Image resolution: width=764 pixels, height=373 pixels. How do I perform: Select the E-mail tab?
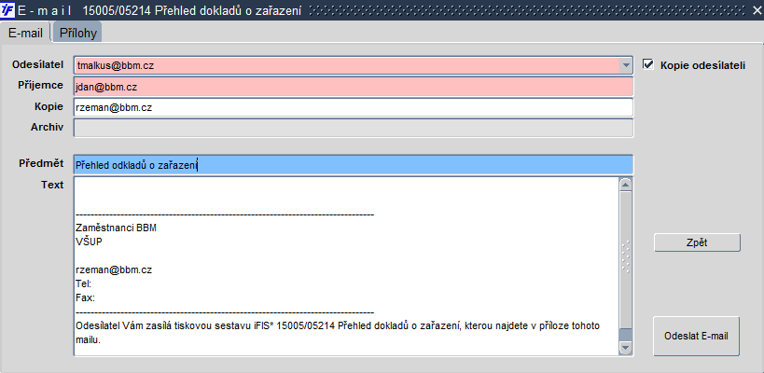(25, 34)
